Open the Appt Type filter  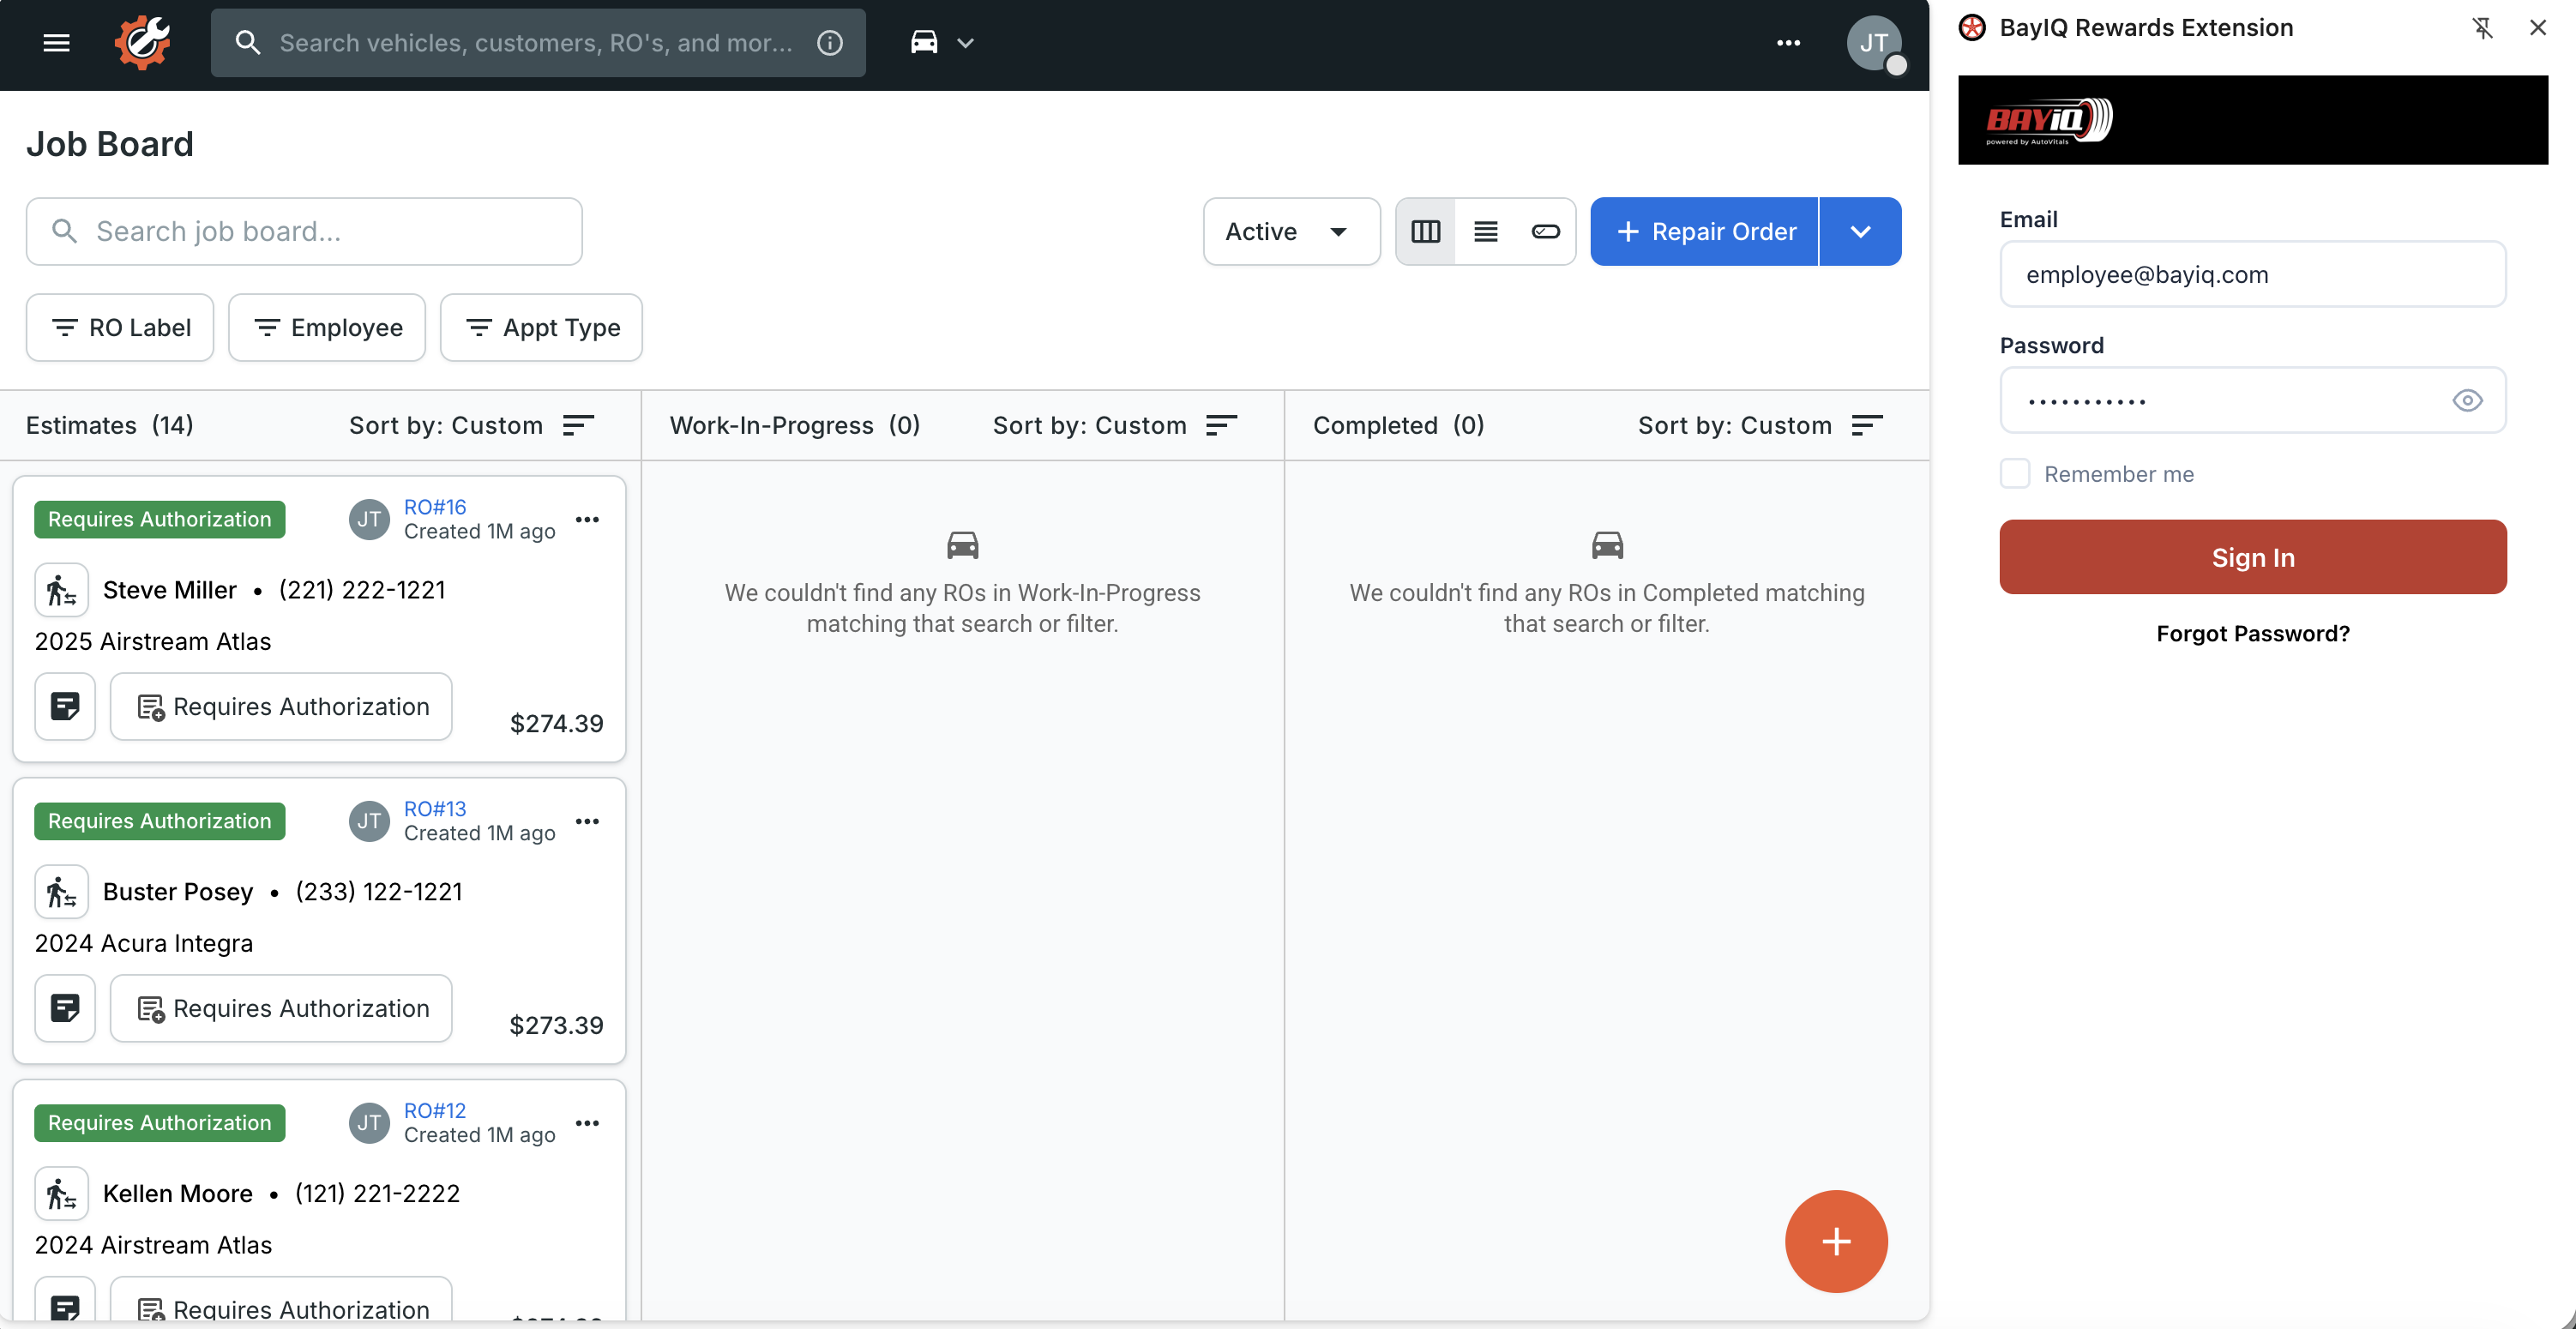(541, 327)
